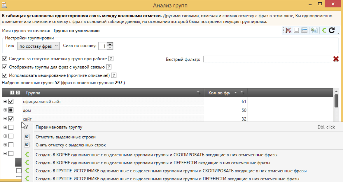The image size is (343, 182).
Task: Click the phrase count '61'
Action: tap(244, 102)
